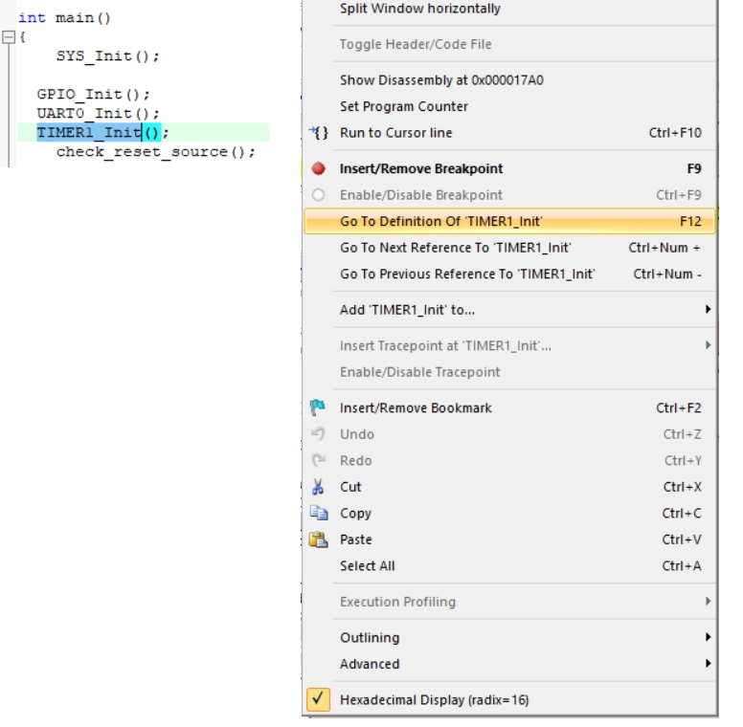This screenshot has height=727, width=743.
Task: Click the scissors Cut icon
Action: (318, 487)
